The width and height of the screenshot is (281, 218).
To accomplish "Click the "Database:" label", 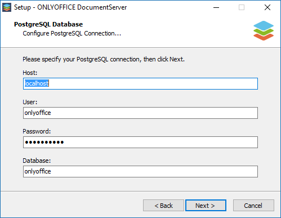I will [37, 161].
